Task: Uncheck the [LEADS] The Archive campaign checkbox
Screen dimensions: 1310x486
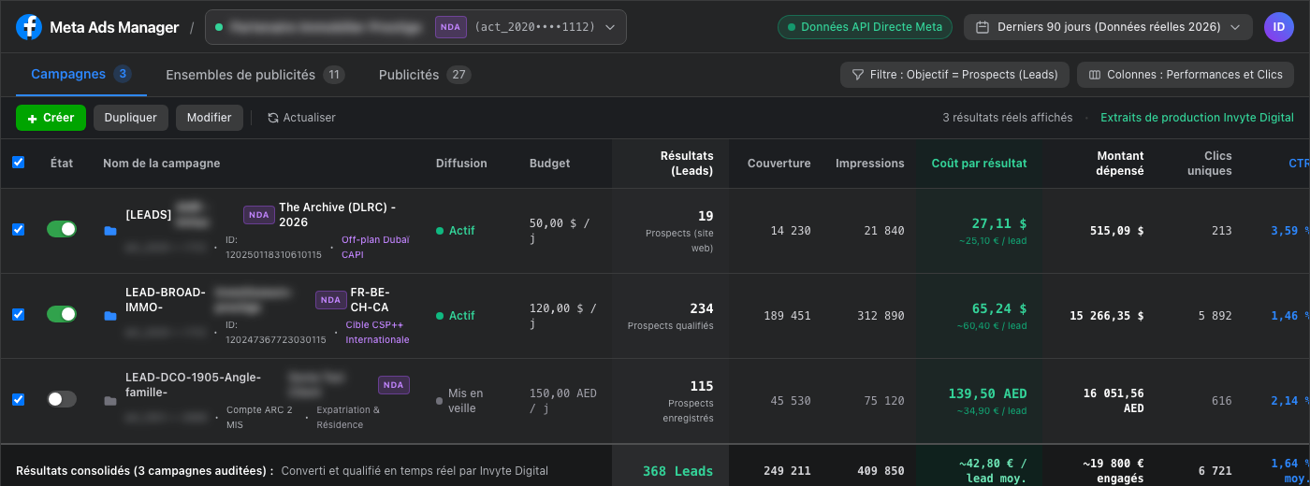Action: coord(18,229)
